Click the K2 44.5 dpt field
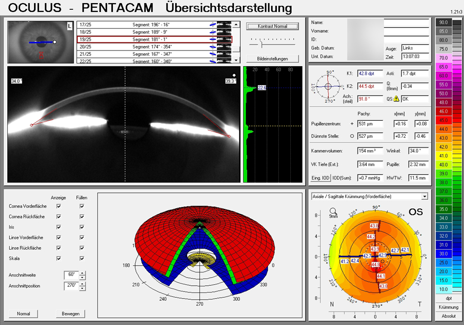Screen dimensions: 464x325 tap(370, 86)
